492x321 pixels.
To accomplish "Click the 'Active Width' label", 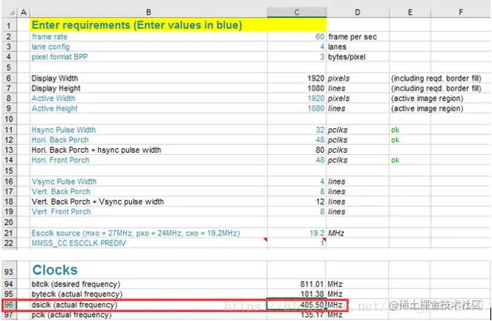I will [x=53, y=98].
